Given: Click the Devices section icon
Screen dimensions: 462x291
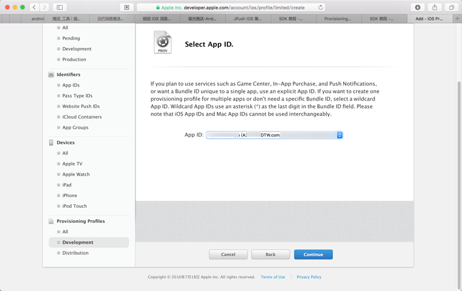Looking at the screenshot, I should 51,143.
